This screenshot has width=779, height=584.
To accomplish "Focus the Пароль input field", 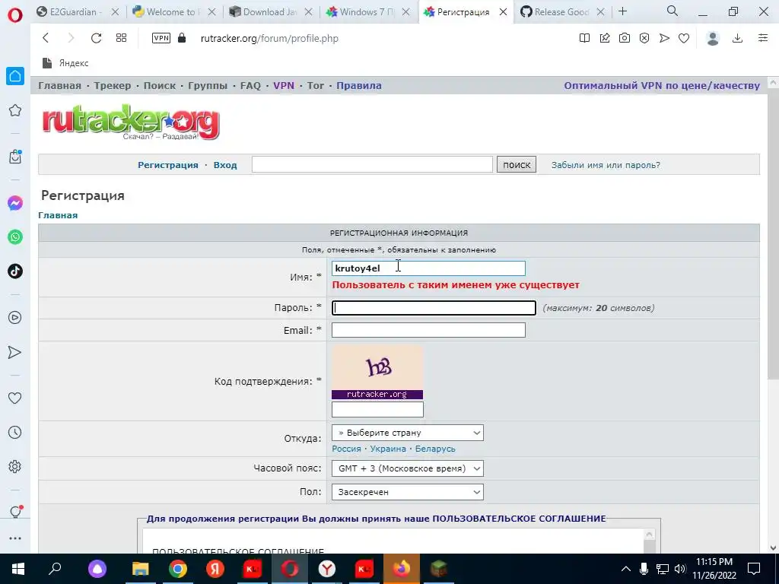I will tap(434, 308).
